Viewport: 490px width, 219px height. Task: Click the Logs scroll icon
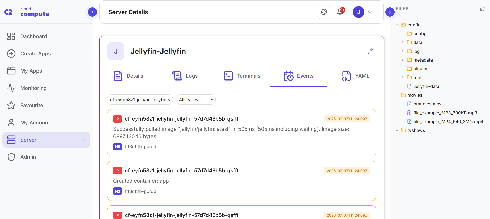coord(177,76)
